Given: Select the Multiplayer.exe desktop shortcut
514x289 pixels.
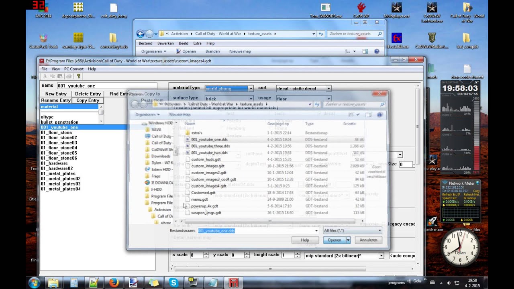Looking at the screenshot, I should coord(397,10).
